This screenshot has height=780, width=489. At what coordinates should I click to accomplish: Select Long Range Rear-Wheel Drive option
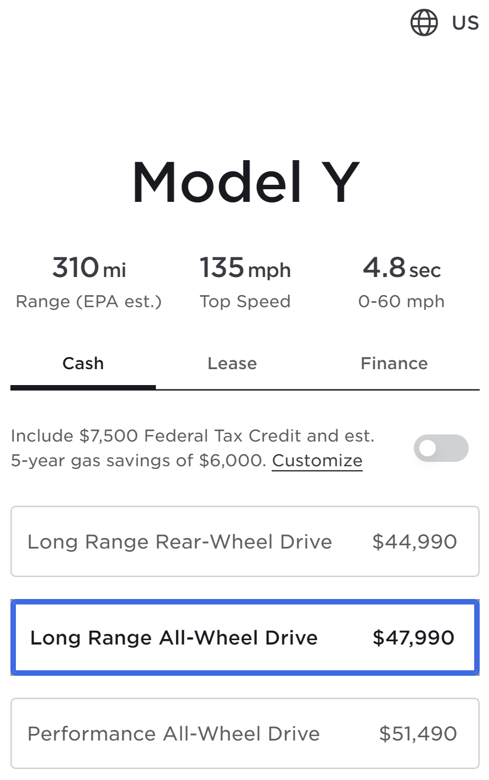tap(179, 542)
